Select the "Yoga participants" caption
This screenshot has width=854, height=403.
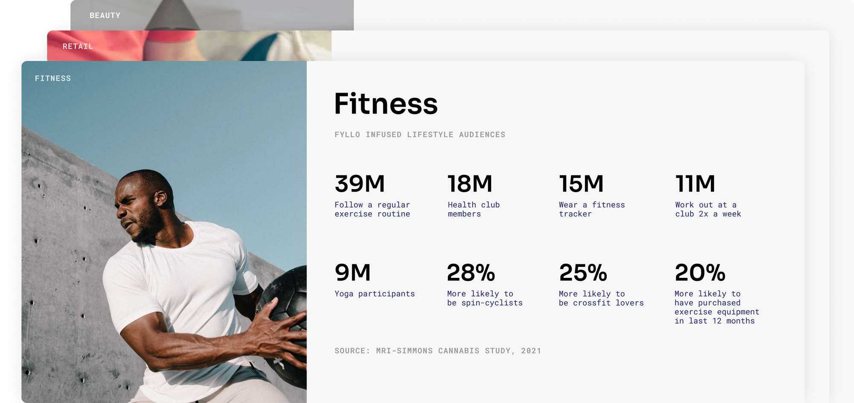point(374,294)
